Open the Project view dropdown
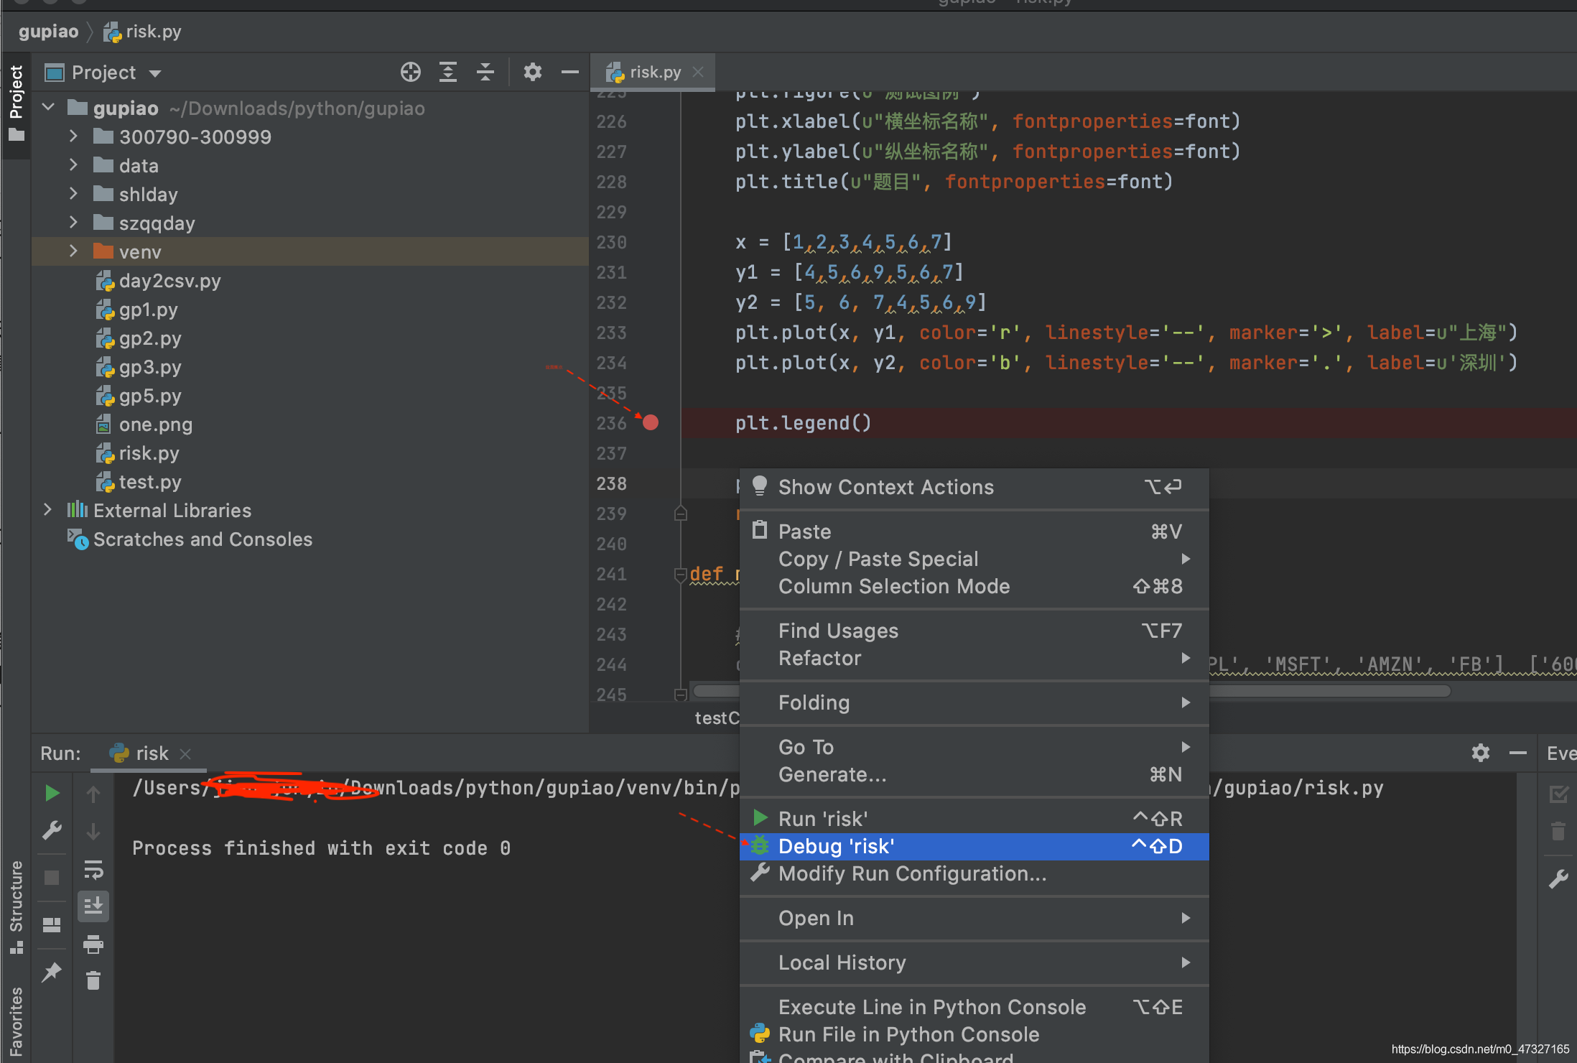1577x1063 pixels. point(155,73)
